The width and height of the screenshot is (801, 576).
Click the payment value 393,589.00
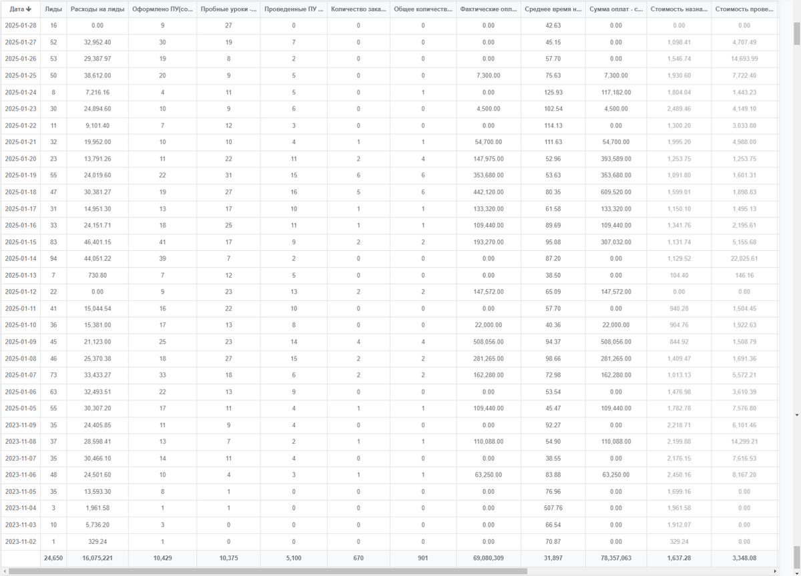[615, 159]
